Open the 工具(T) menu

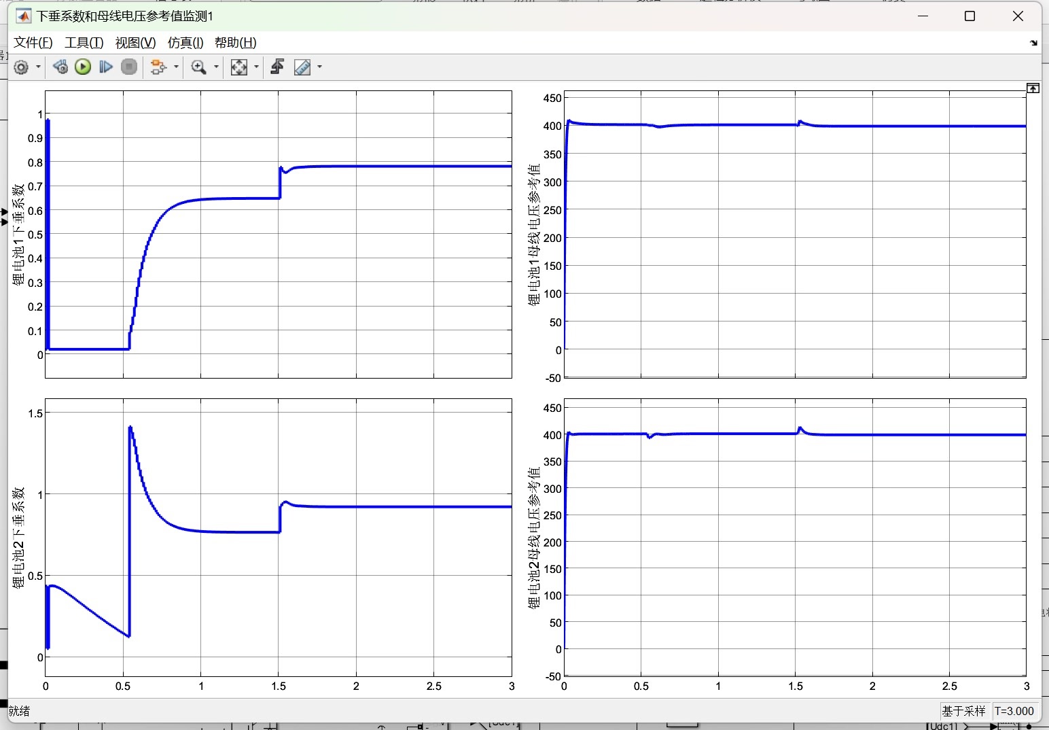tap(84, 43)
